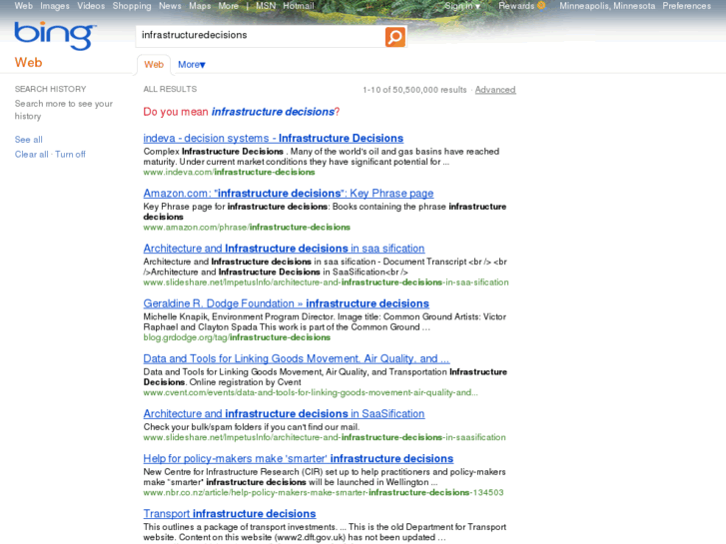The width and height of the screenshot is (726, 544).
Task: Click the SEARCH HISTORY heading
Action: click(51, 89)
